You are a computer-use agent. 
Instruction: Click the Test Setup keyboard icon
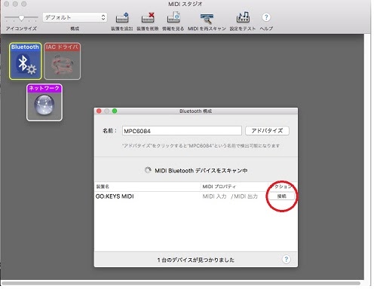[243, 18]
